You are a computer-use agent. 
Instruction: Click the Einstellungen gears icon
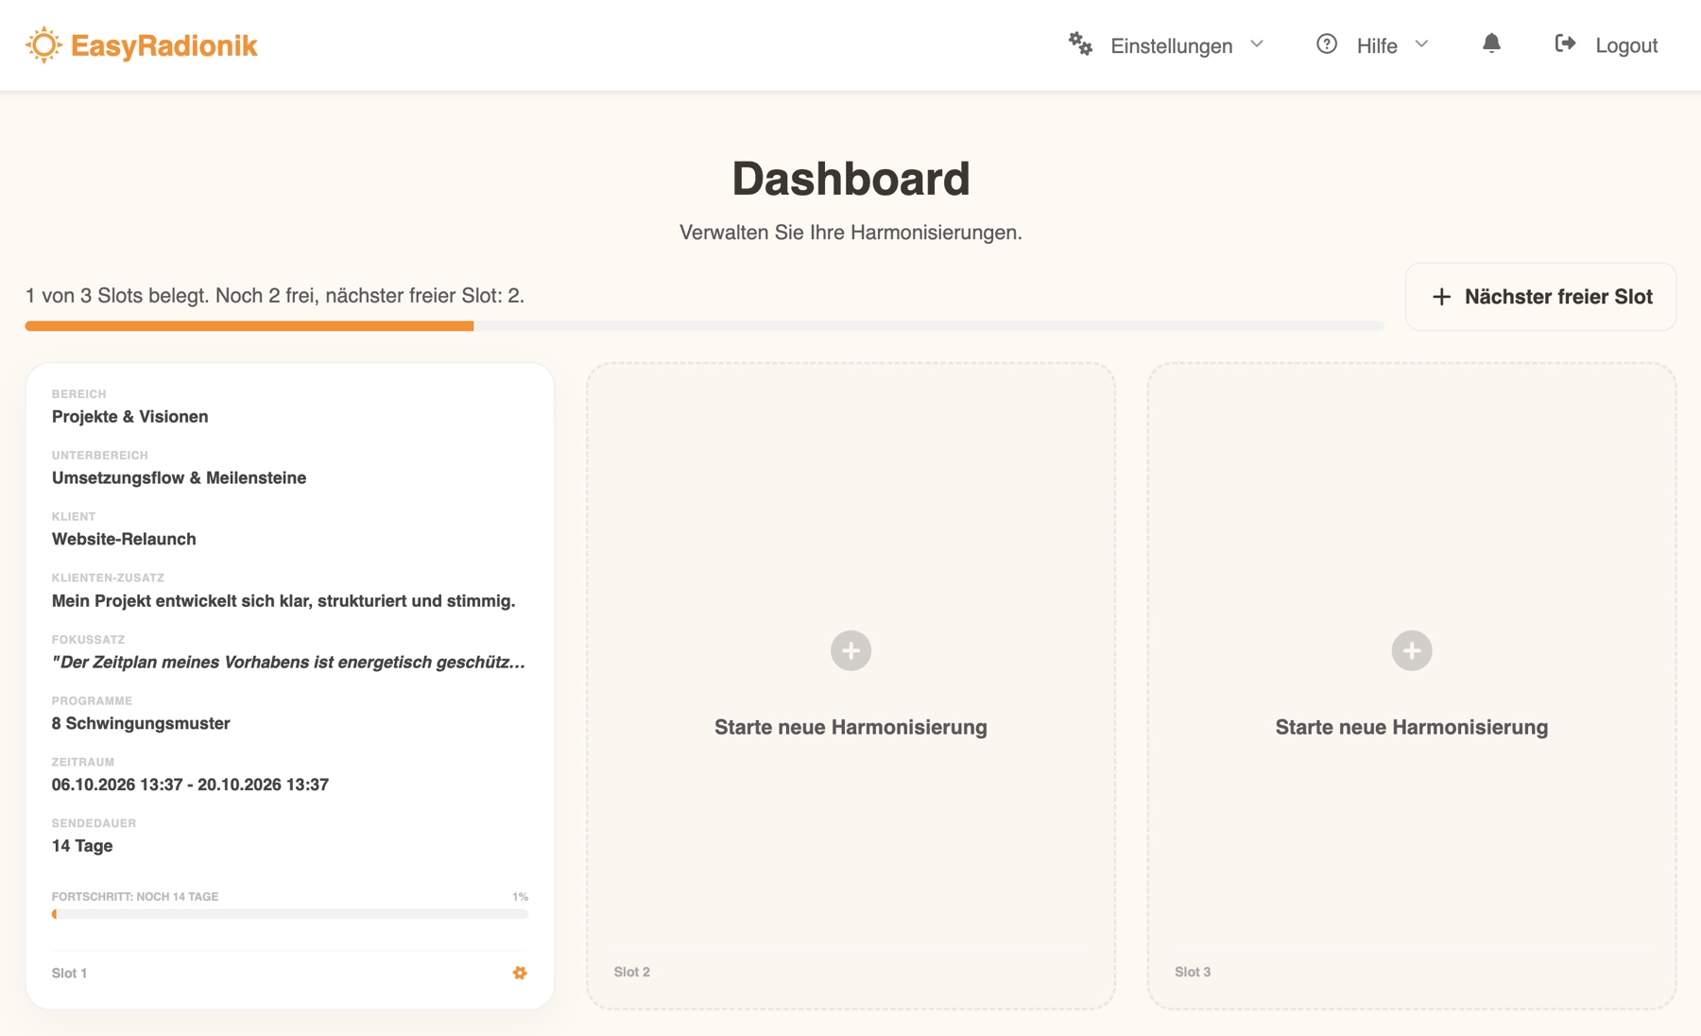[1080, 43]
